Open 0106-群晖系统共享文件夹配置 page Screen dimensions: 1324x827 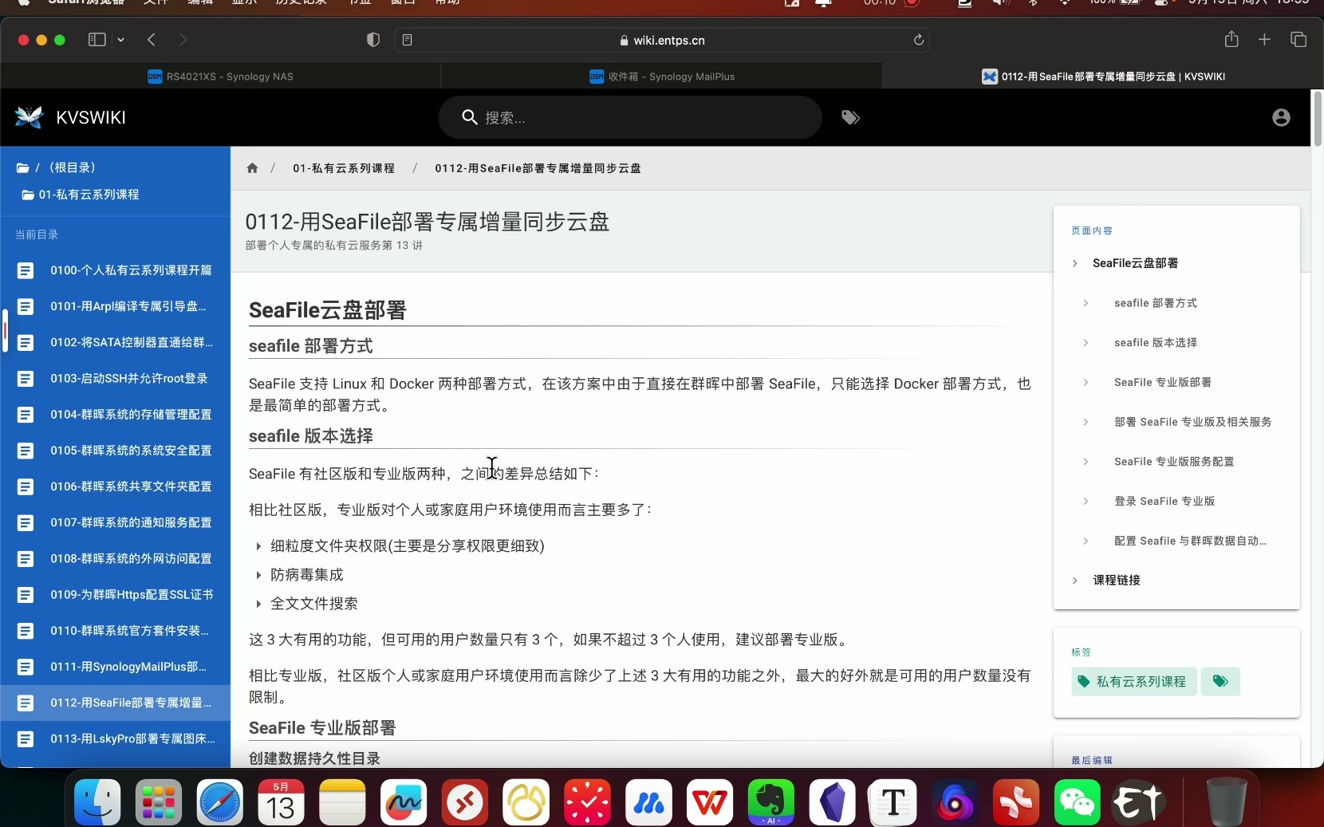click(x=116, y=486)
